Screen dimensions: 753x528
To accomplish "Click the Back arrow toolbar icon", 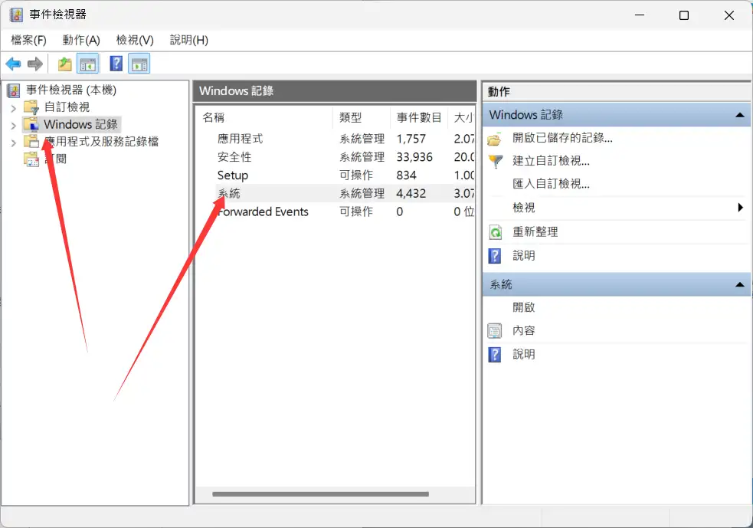I will [14, 64].
